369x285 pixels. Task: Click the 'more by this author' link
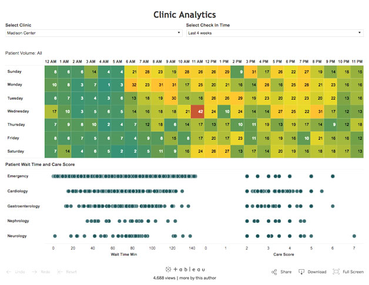(x=197, y=278)
